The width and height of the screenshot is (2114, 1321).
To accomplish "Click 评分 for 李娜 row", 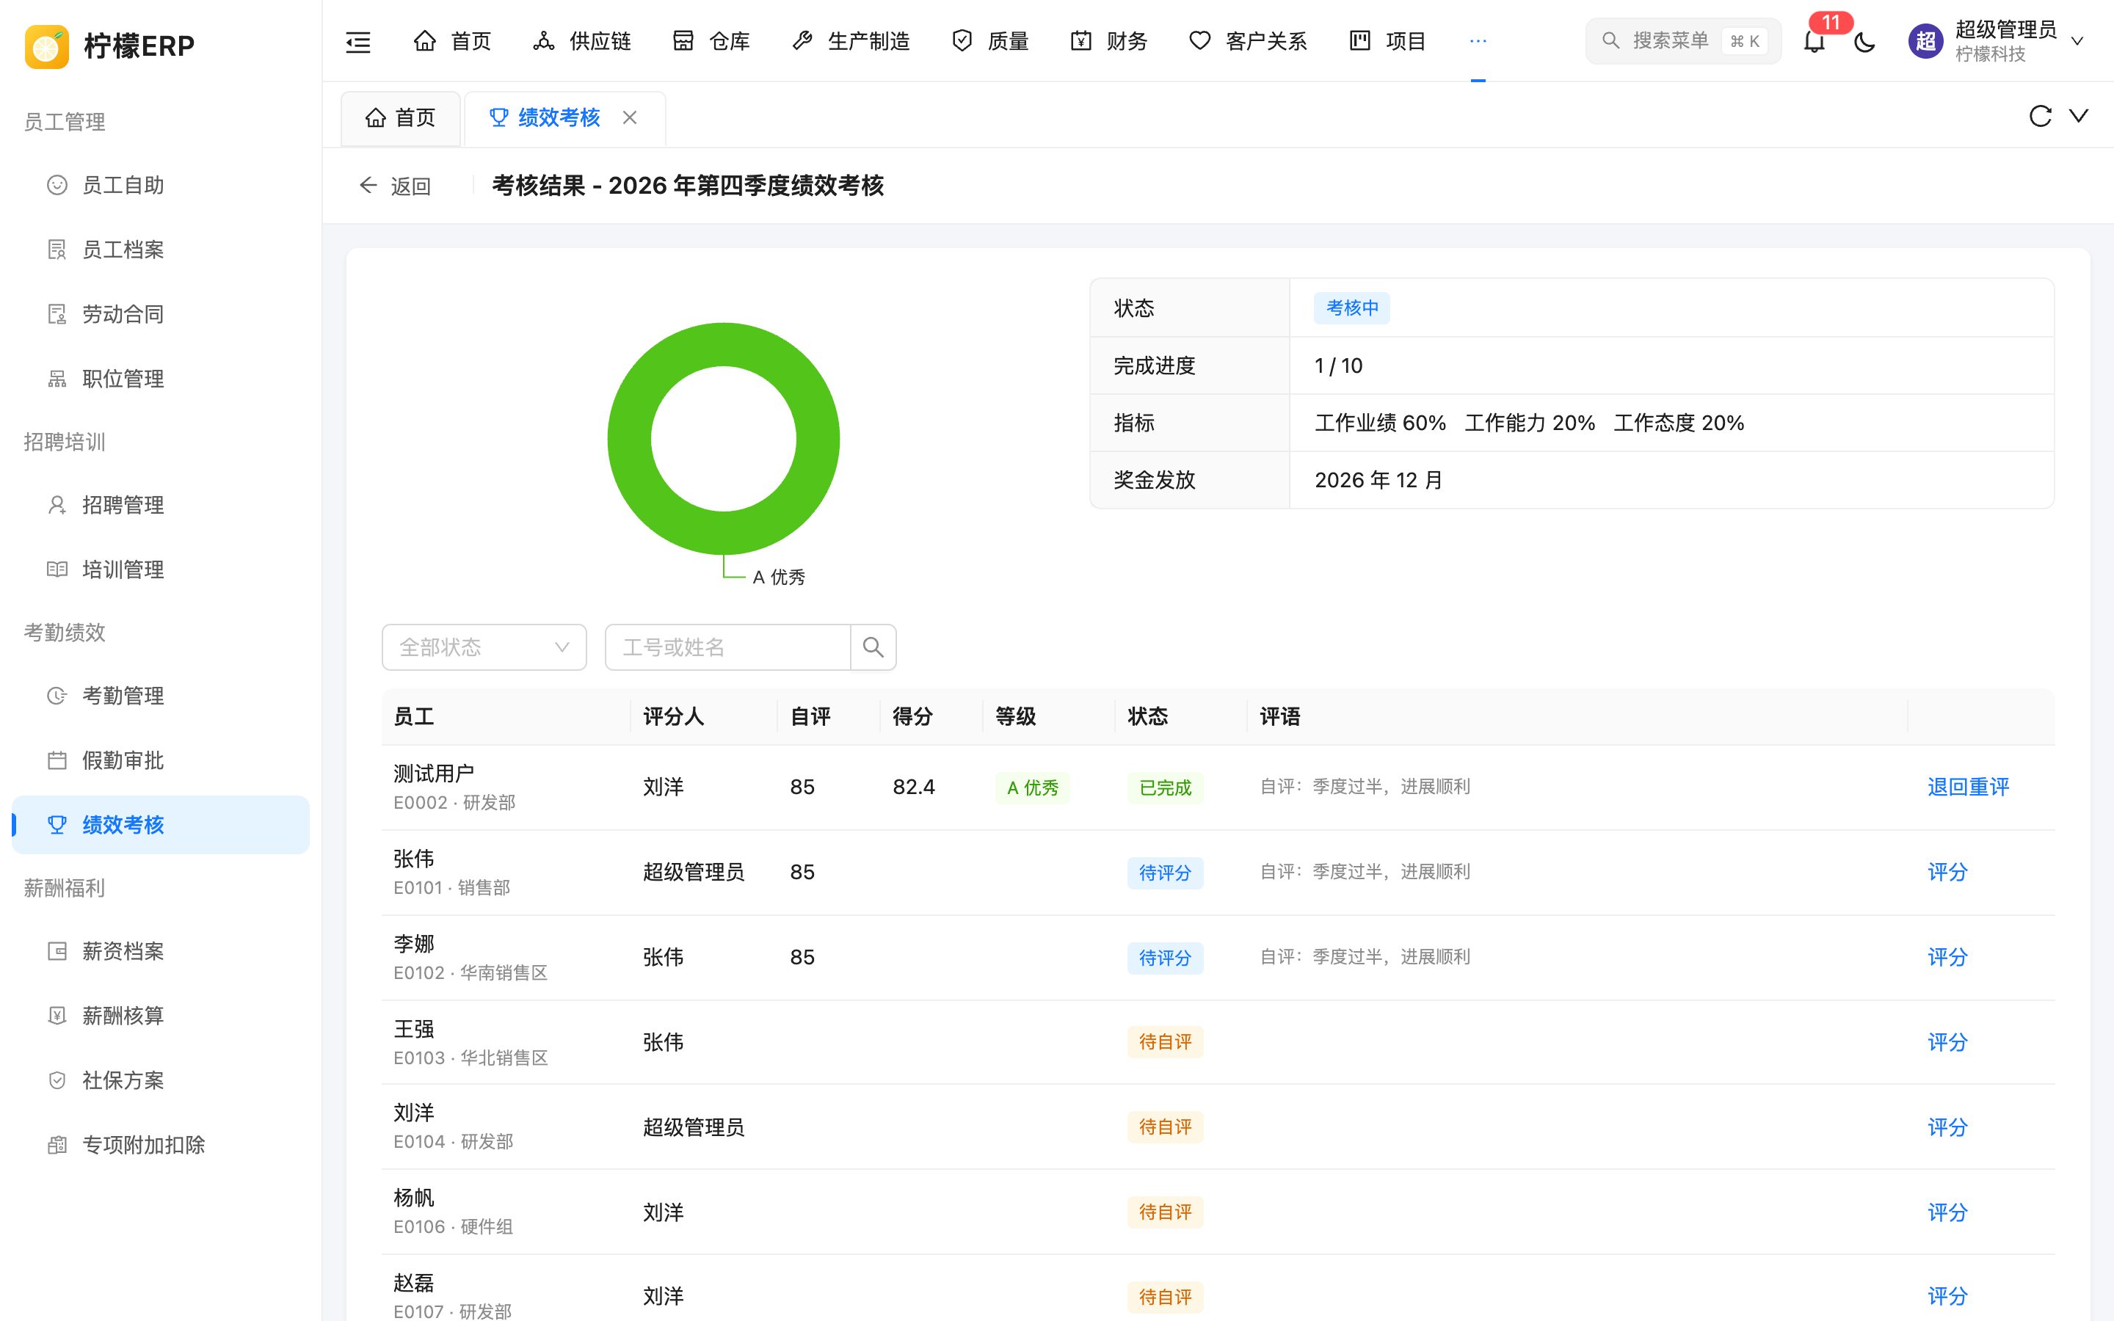I will [1947, 958].
